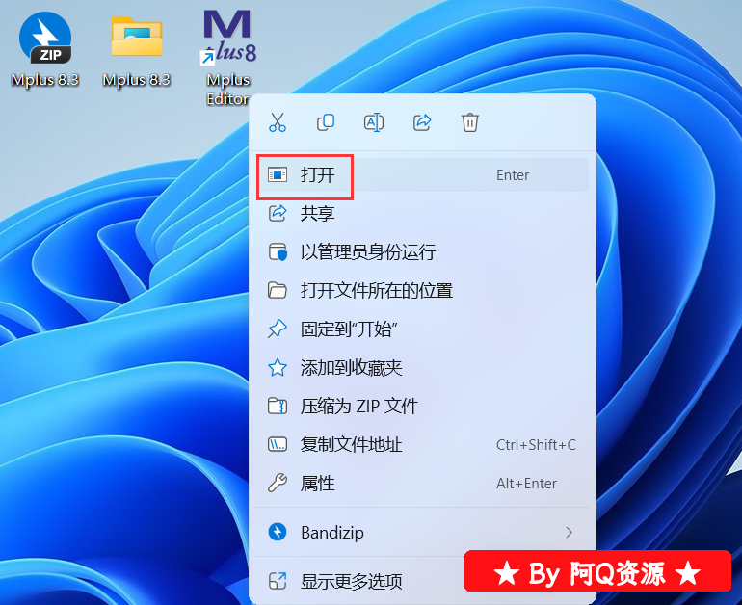Select 压缩为 ZIP 文件
Viewport: 742px width, 605px height.
point(422,407)
